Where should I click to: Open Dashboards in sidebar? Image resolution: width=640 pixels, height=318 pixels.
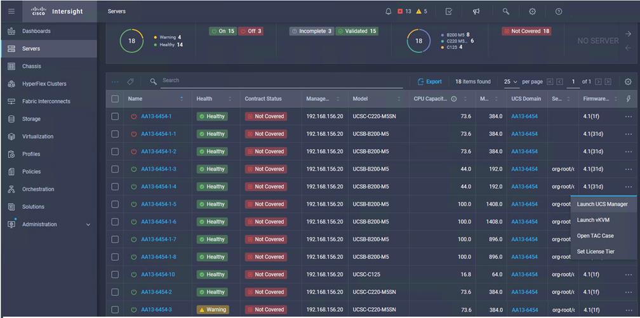point(48,31)
